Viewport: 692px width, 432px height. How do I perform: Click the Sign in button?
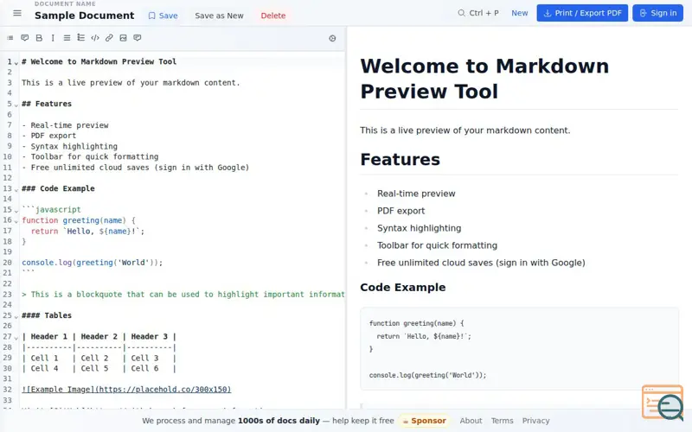pyautogui.click(x=657, y=13)
